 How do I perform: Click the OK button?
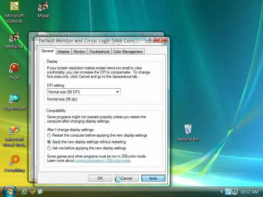[x=100, y=178]
